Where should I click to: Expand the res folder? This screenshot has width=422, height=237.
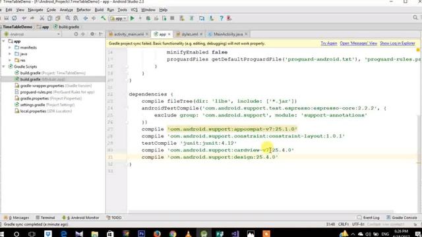tap(10, 60)
